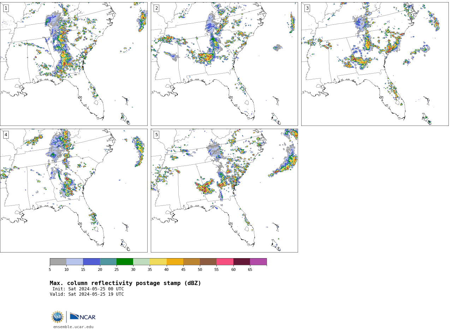
Task: Click the colorbar tick label 35
Action: (150, 270)
